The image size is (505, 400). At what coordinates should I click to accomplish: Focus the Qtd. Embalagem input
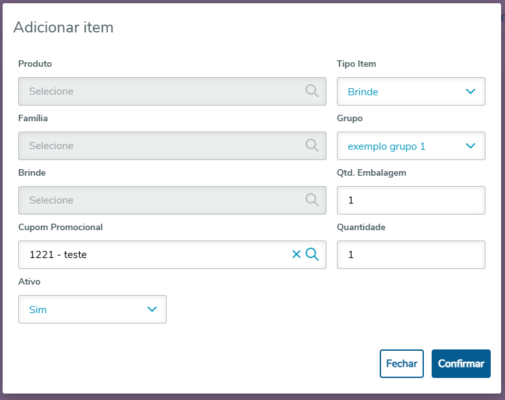[x=411, y=200]
